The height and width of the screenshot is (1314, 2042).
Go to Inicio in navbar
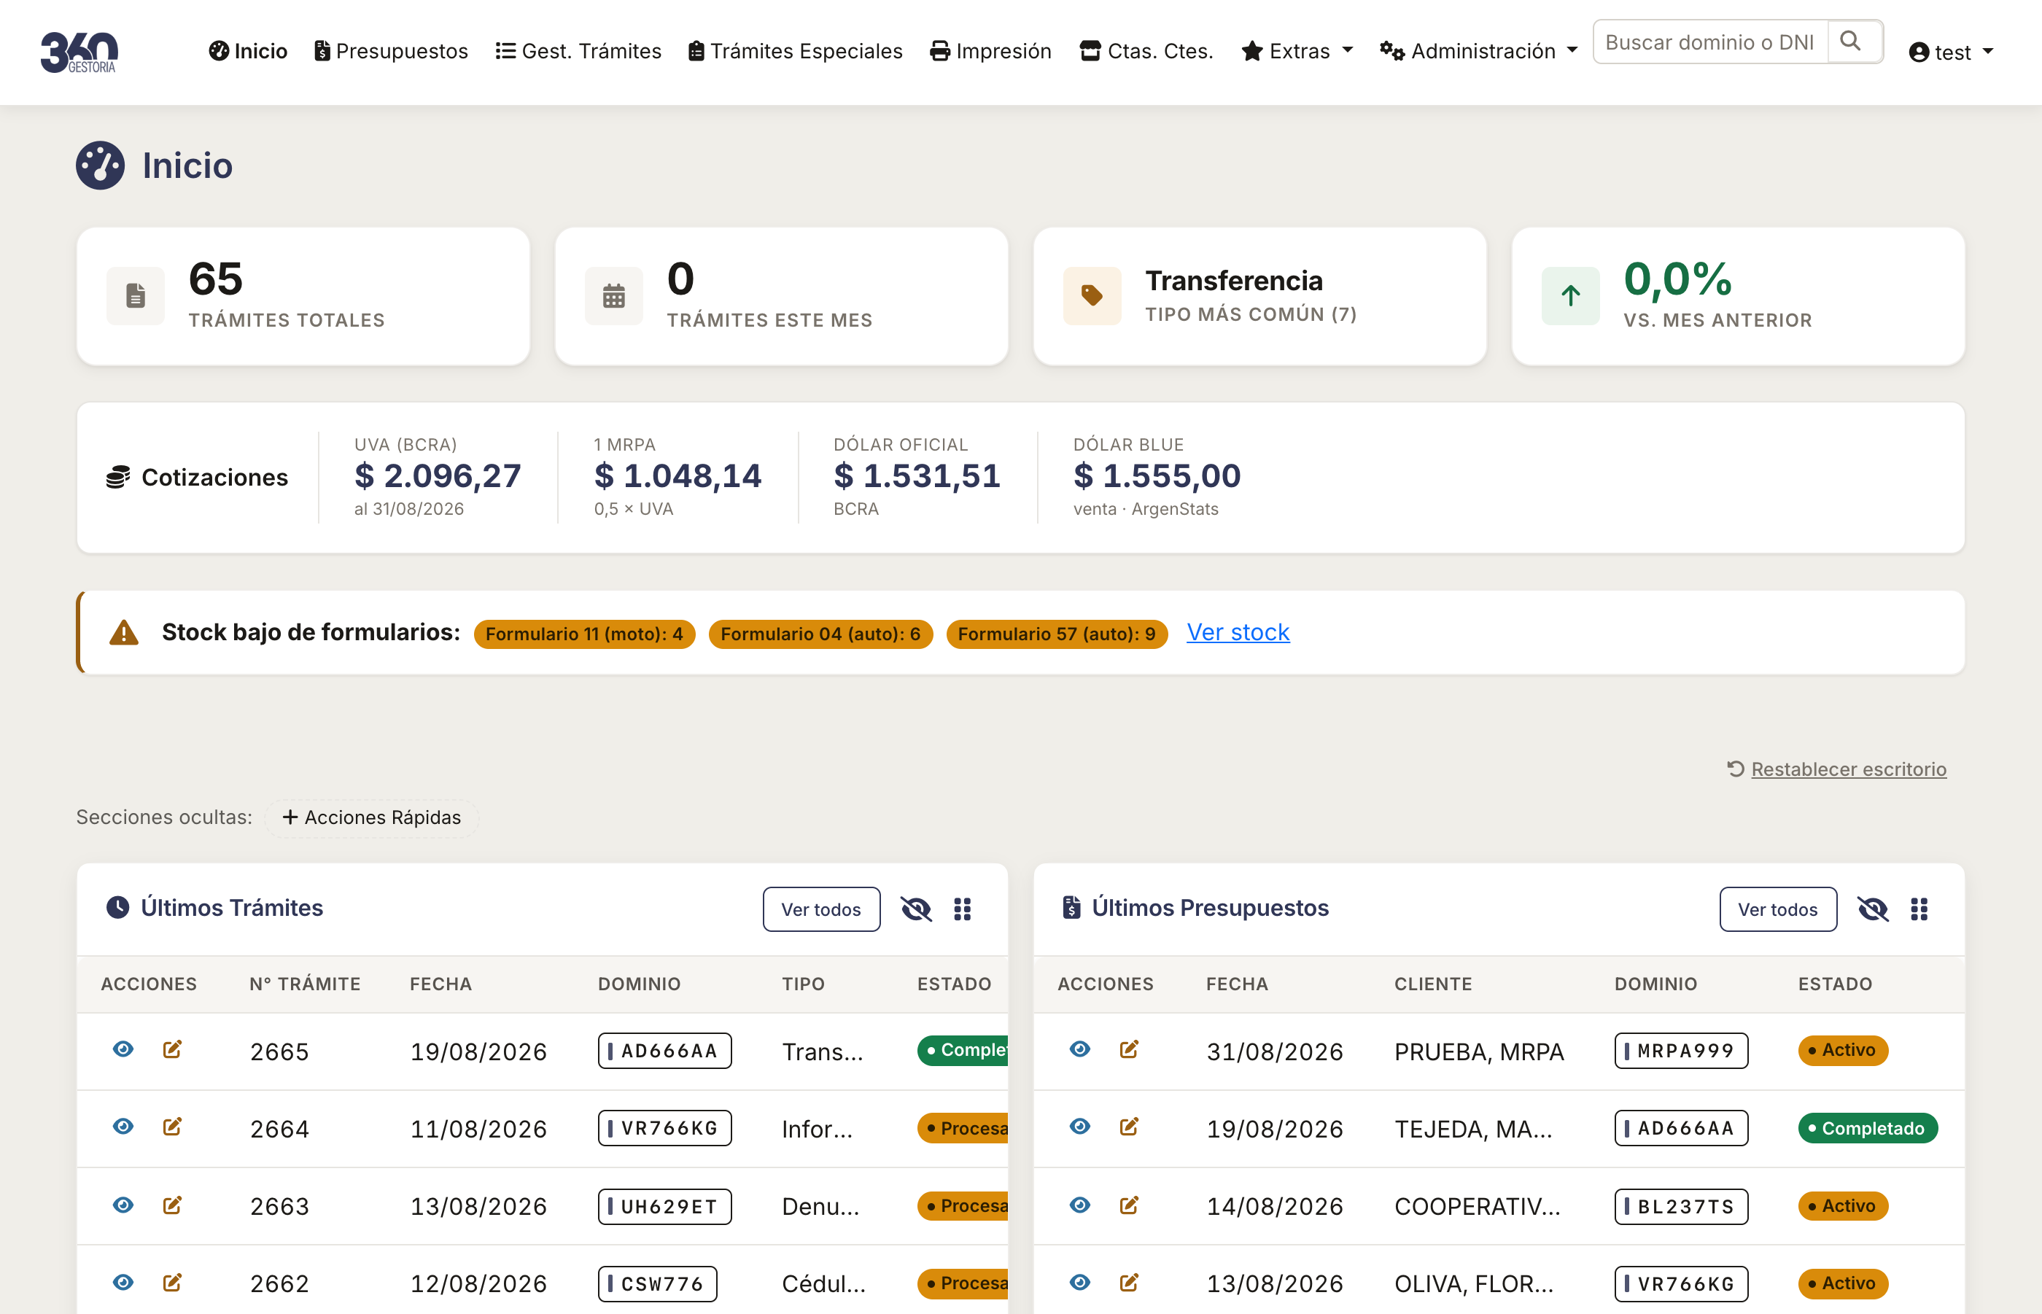(x=248, y=51)
